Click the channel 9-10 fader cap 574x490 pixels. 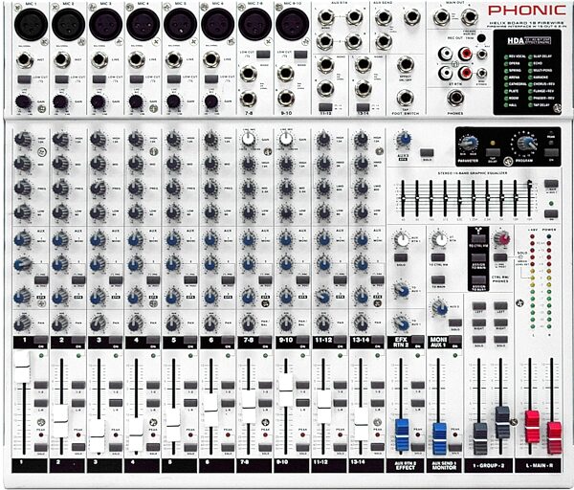[286, 390]
